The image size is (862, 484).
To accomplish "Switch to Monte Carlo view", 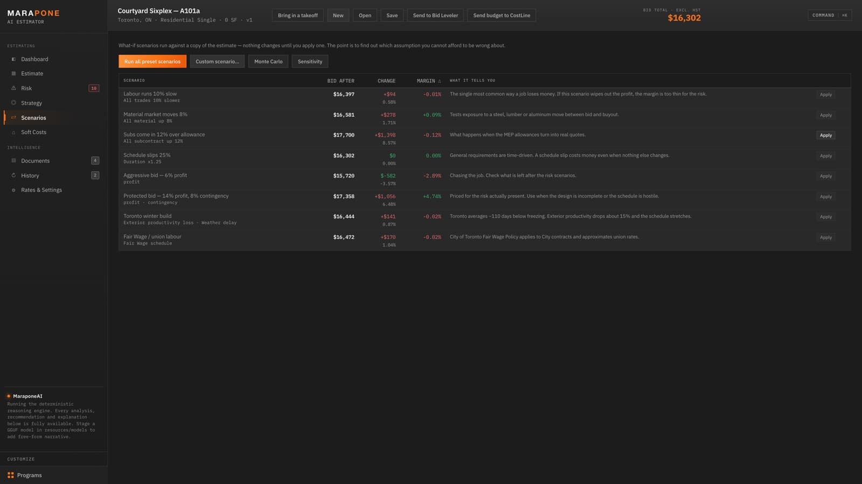I will tap(268, 61).
